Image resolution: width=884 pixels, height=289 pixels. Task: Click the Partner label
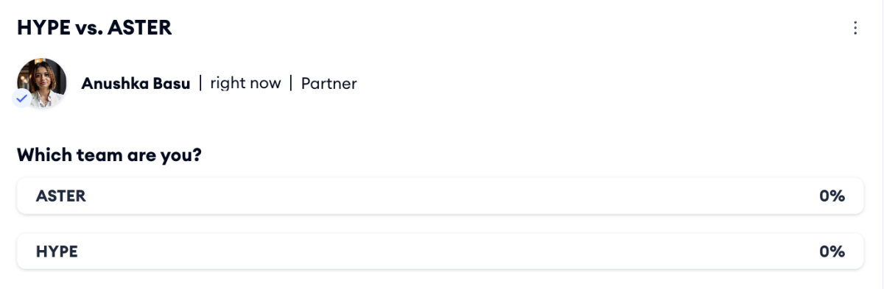(x=329, y=83)
